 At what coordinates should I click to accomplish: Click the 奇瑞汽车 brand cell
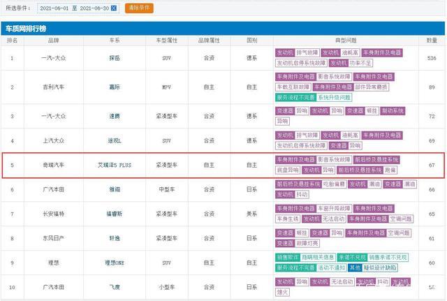[53, 166]
